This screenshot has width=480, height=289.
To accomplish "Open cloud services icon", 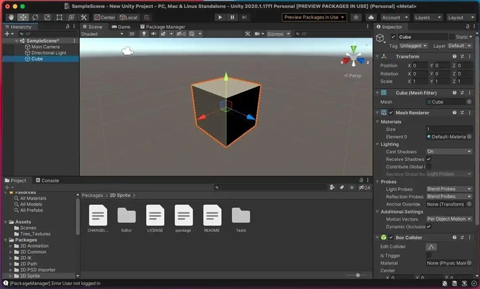I will coord(371,17).
